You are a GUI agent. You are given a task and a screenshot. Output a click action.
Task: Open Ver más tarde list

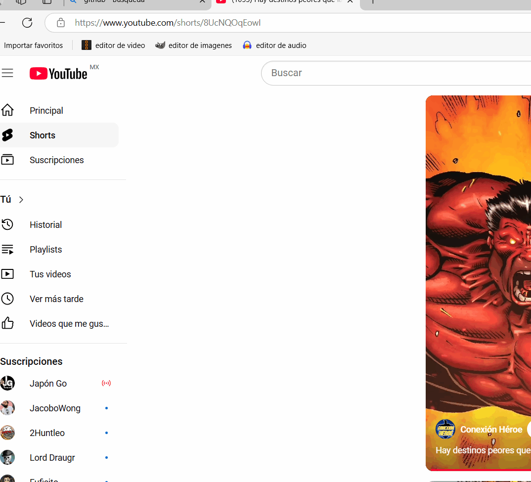(x=59, y=299)
